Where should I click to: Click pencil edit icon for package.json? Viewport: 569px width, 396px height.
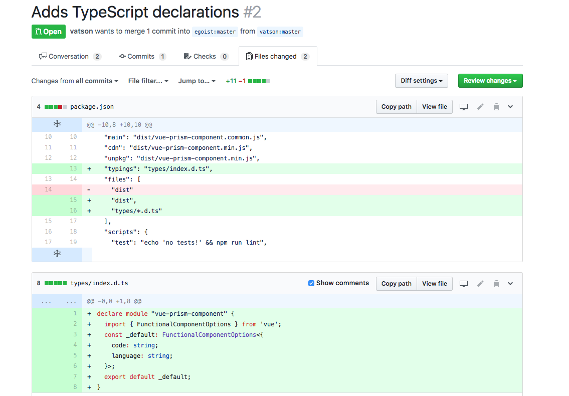pos(480,107)
